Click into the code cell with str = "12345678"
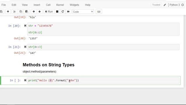 103,29
